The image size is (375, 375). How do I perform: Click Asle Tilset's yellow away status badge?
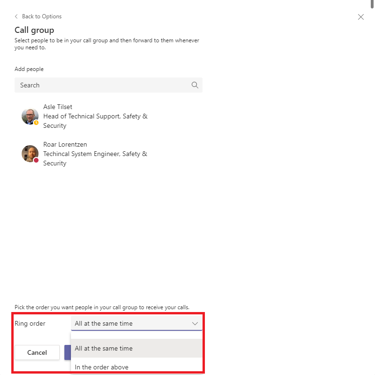coord(36,122)
